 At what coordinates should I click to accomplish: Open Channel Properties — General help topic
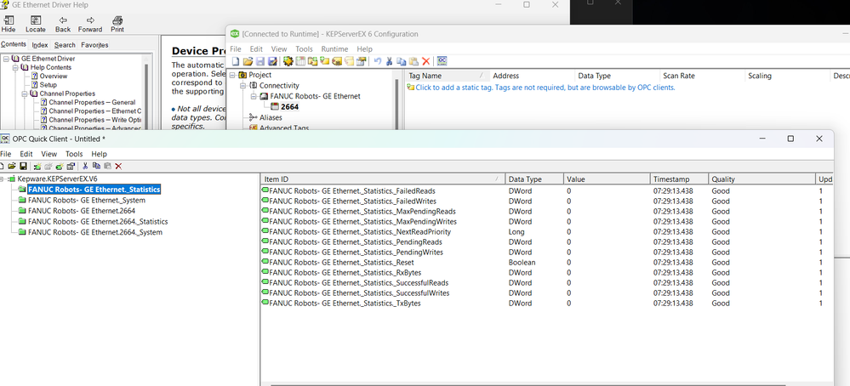(x=92, y=102)
